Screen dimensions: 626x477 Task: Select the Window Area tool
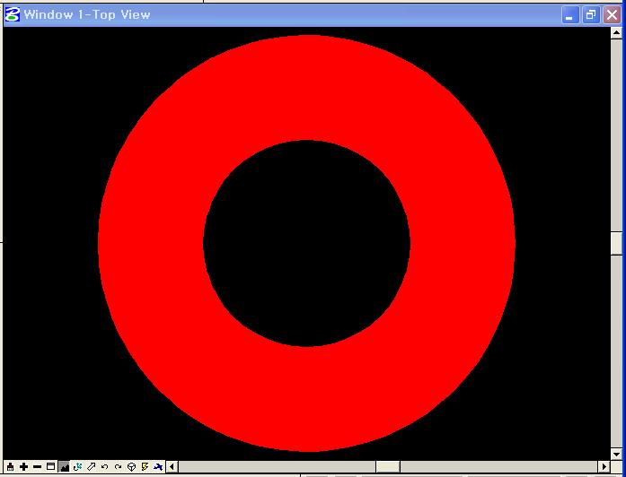pos(50,467)
